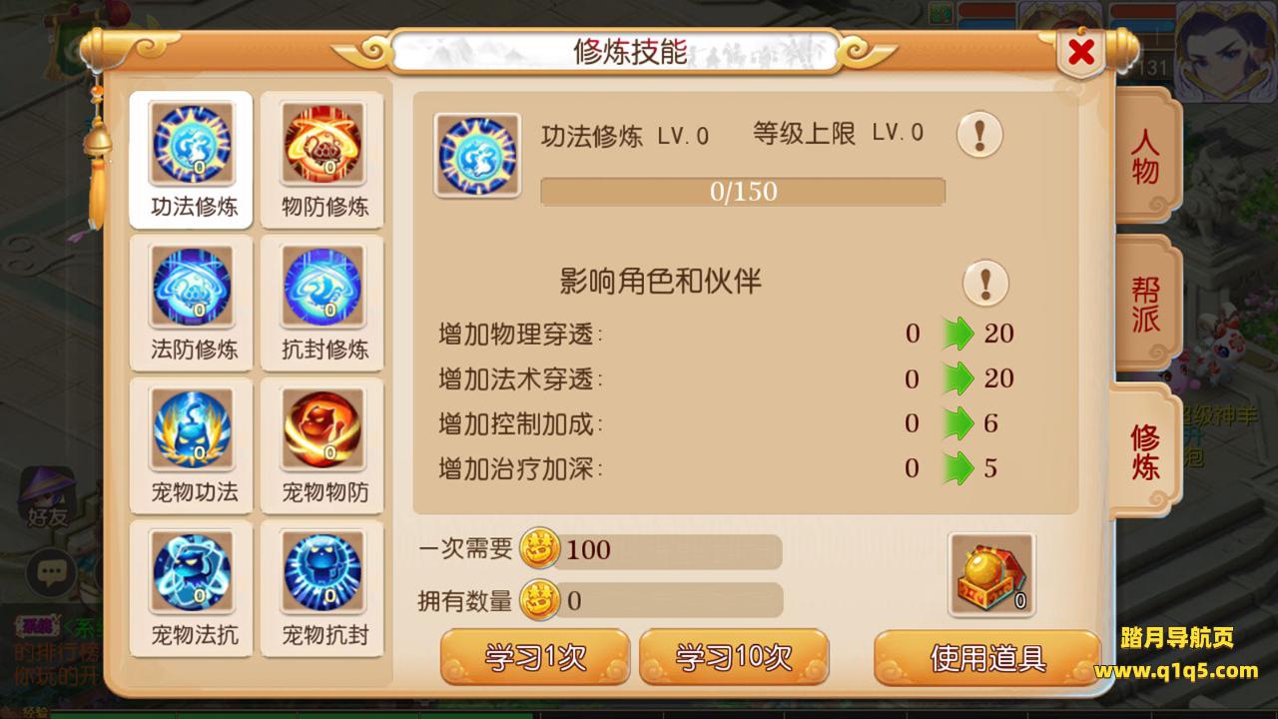Open the chat bubble icon

coord(51,572)
